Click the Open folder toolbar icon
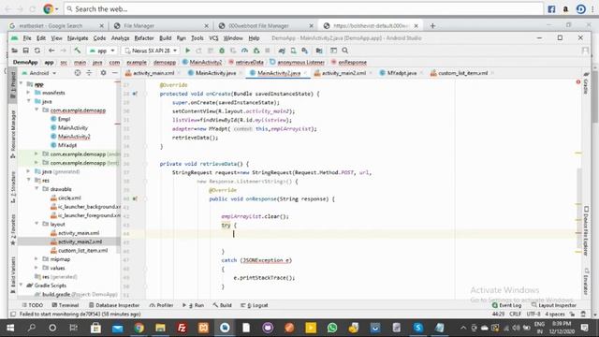This screenshot has height=337, width=599. pyautogui.click(x=15, y=51)
